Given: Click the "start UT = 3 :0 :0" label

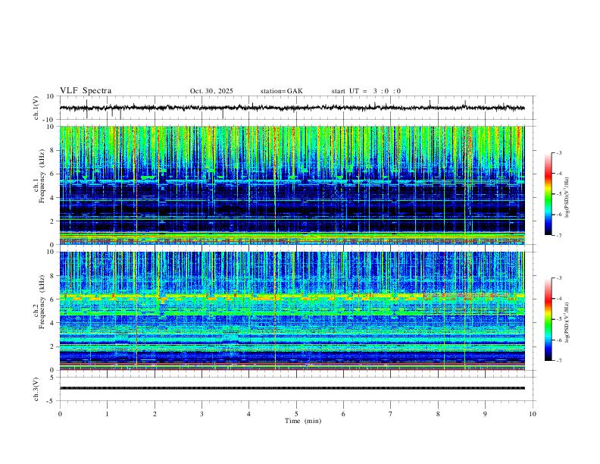Looking at the screenshot, I should click(x=366, y=91).
